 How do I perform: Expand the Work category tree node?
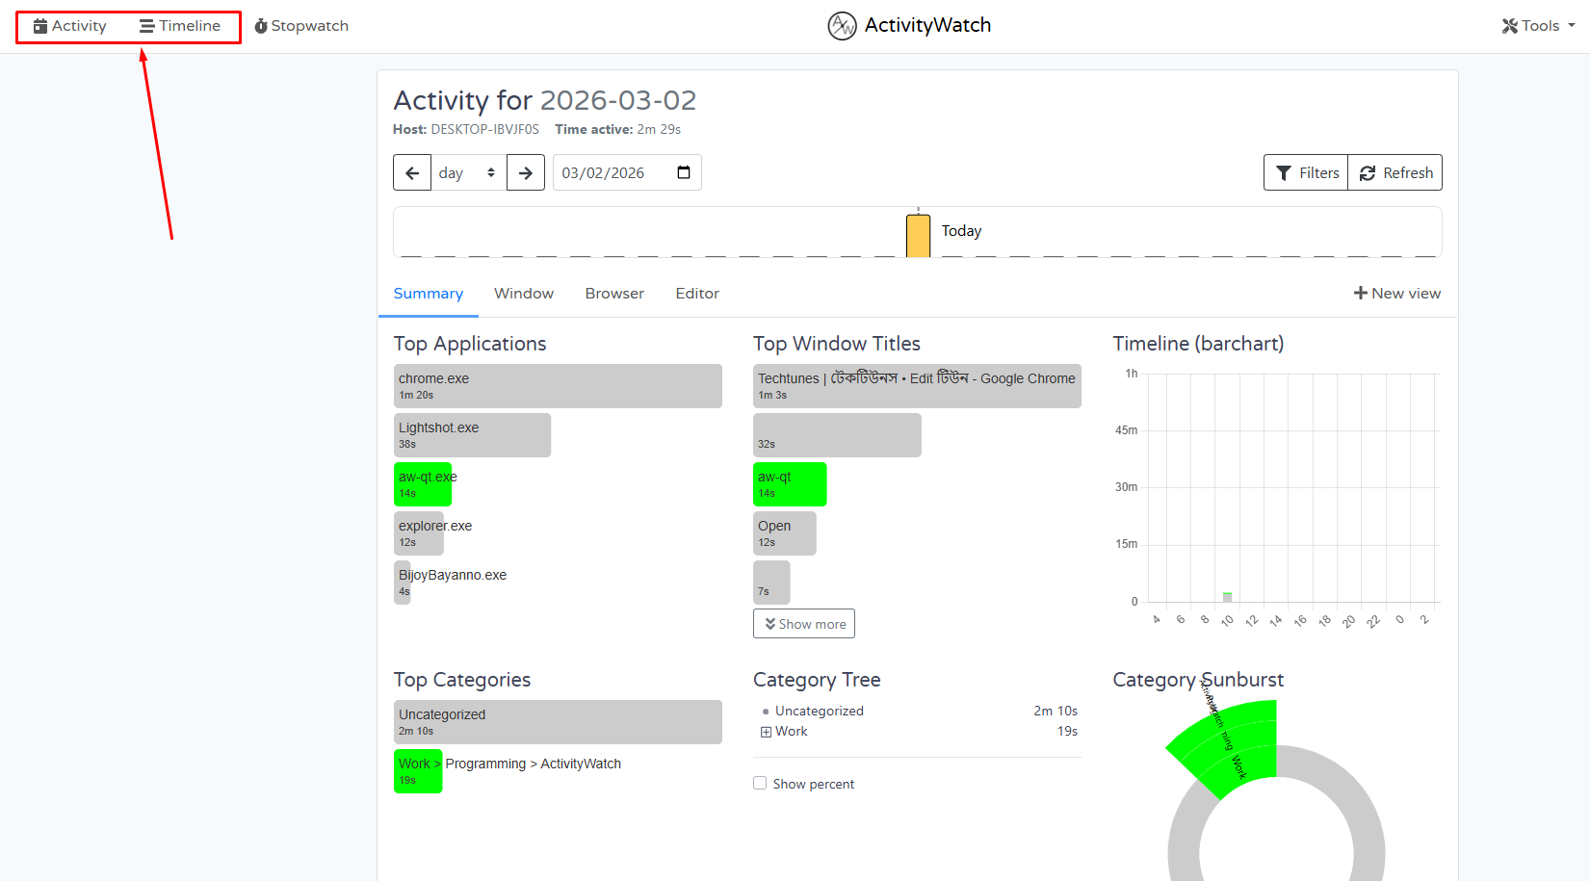(x=767, y=732)
